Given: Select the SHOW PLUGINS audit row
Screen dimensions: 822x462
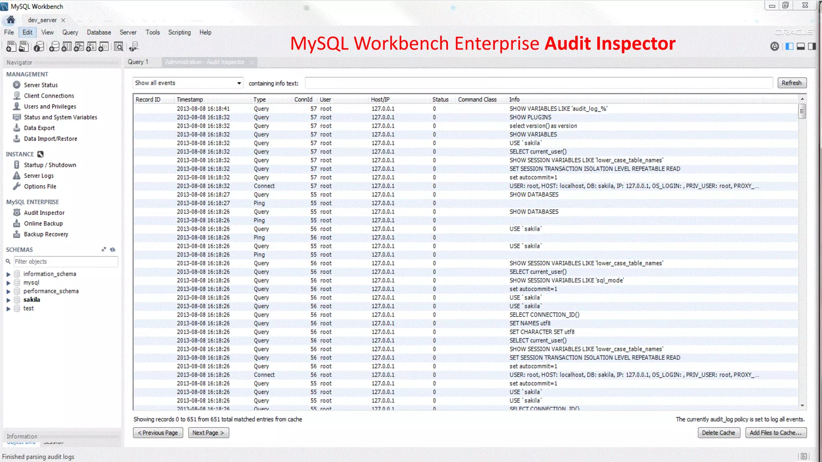Looking at the screenshot, I should click(x=466, y=117).
